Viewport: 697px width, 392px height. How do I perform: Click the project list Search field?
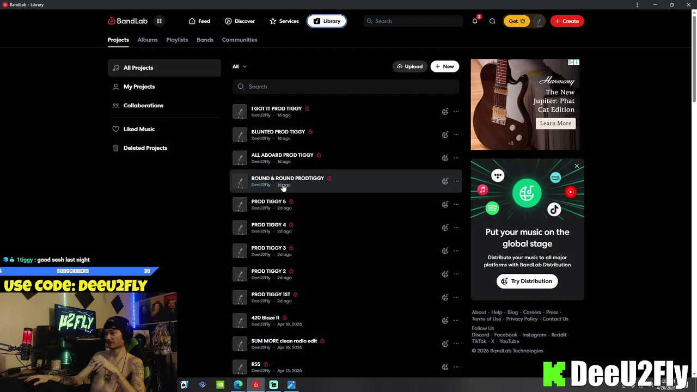click(346, 87)
